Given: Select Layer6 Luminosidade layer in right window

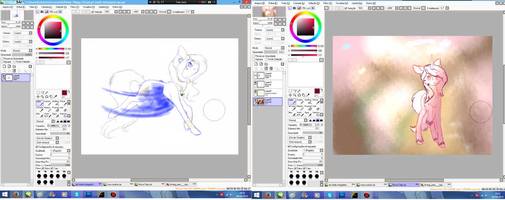Looking at the screenshot, I should point(268,93).
